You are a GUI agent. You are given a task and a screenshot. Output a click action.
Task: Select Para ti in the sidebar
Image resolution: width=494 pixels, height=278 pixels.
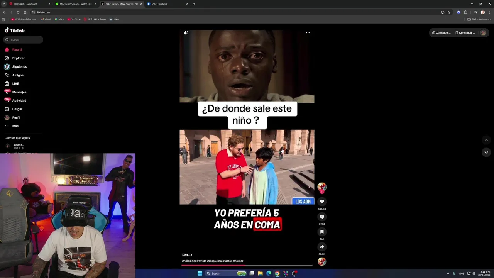coord(14,50)
